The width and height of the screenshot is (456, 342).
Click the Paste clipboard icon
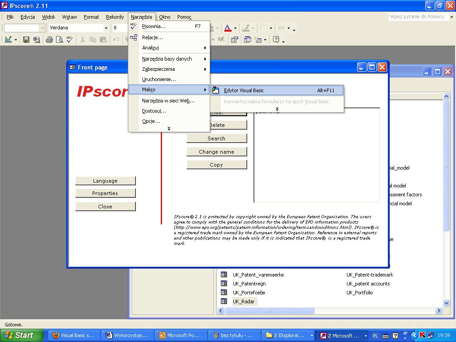tap(103, 40)
